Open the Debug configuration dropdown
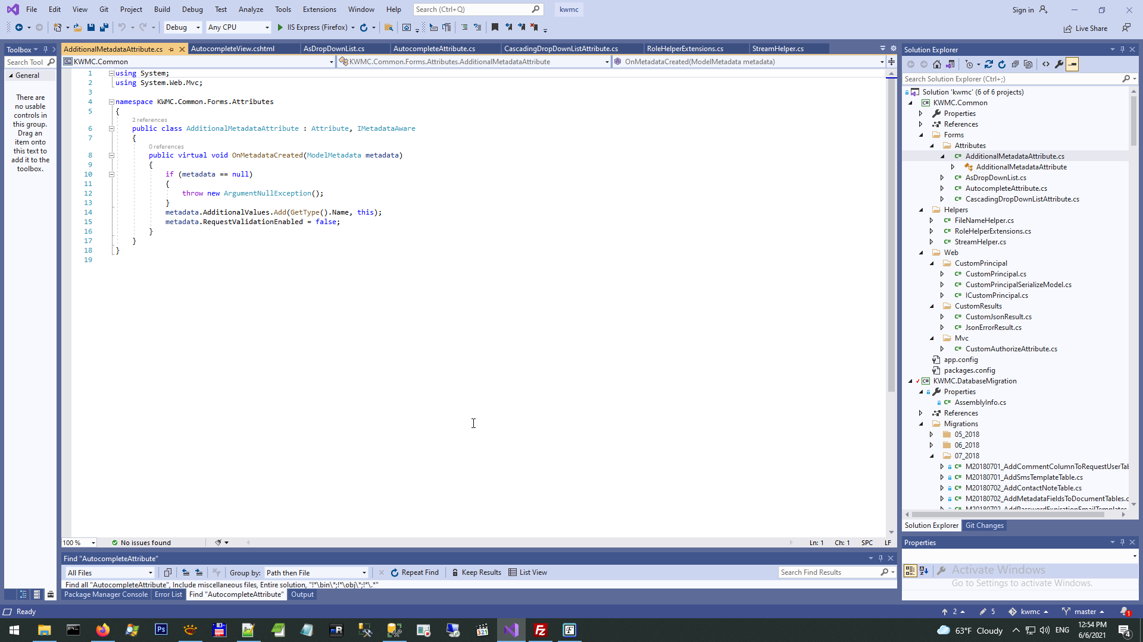Screen dimensions: 1143x642 pyautogui.click(x=183, y=27)
